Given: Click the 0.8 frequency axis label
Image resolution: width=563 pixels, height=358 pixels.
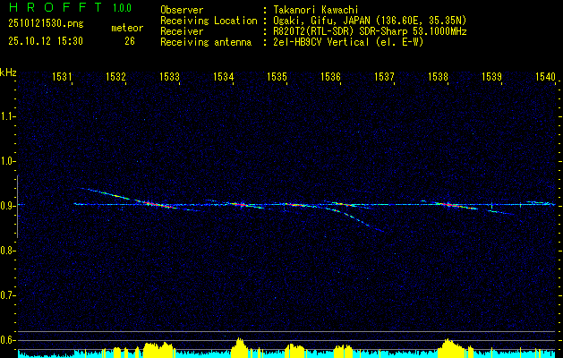Looking at the screenshot, I should pyautogui.click(x=7, y=251).
